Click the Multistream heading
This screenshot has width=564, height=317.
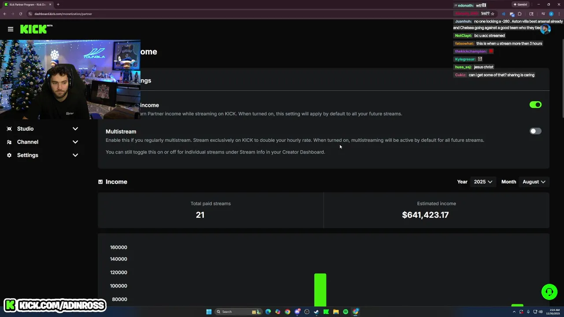(121, 131)
